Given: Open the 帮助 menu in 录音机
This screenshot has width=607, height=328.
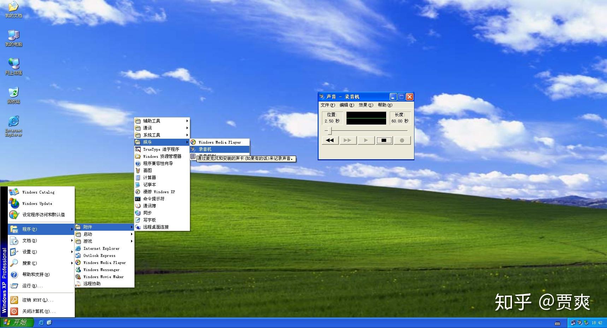Looking at the screenshot, I should click(x=385, y=105).
